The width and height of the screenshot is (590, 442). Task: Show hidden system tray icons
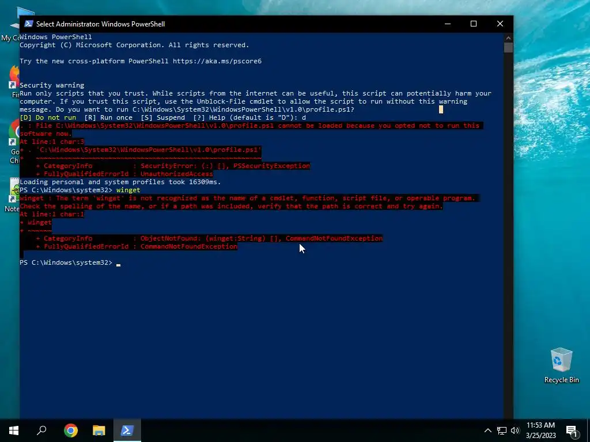[x=487, y=430]
